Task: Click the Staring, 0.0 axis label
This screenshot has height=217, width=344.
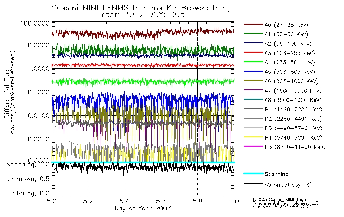Action: pyautogui.click(x=31, y=193)
